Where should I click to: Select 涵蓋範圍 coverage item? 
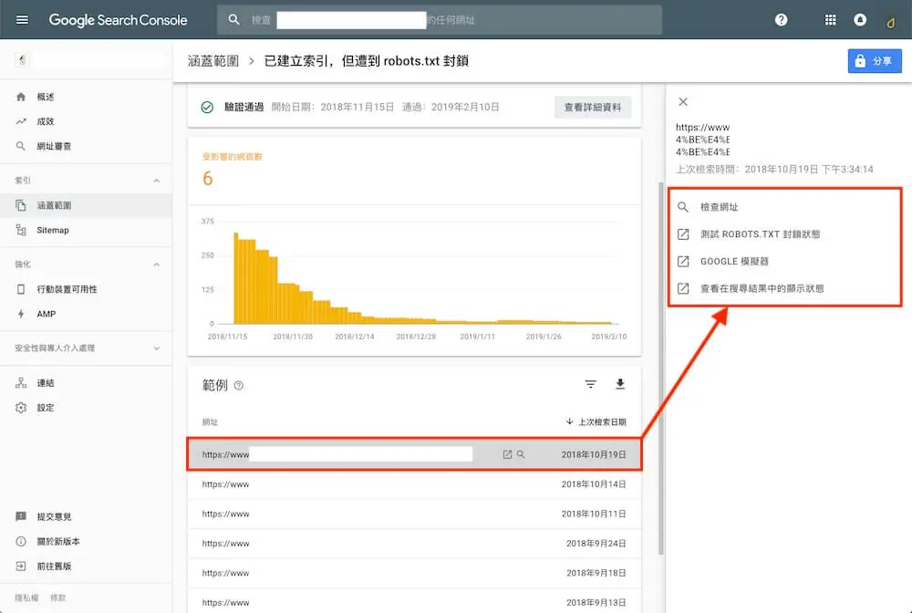point(86,205)
